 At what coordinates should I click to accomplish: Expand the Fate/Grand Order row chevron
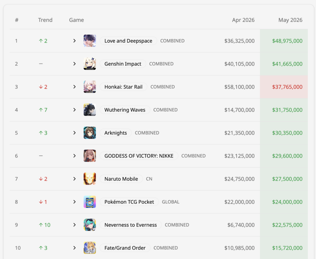coord(74,248)
